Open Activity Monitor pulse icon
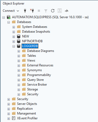The image size is (98, 122). pyautogui.click(x=67, y=11)
